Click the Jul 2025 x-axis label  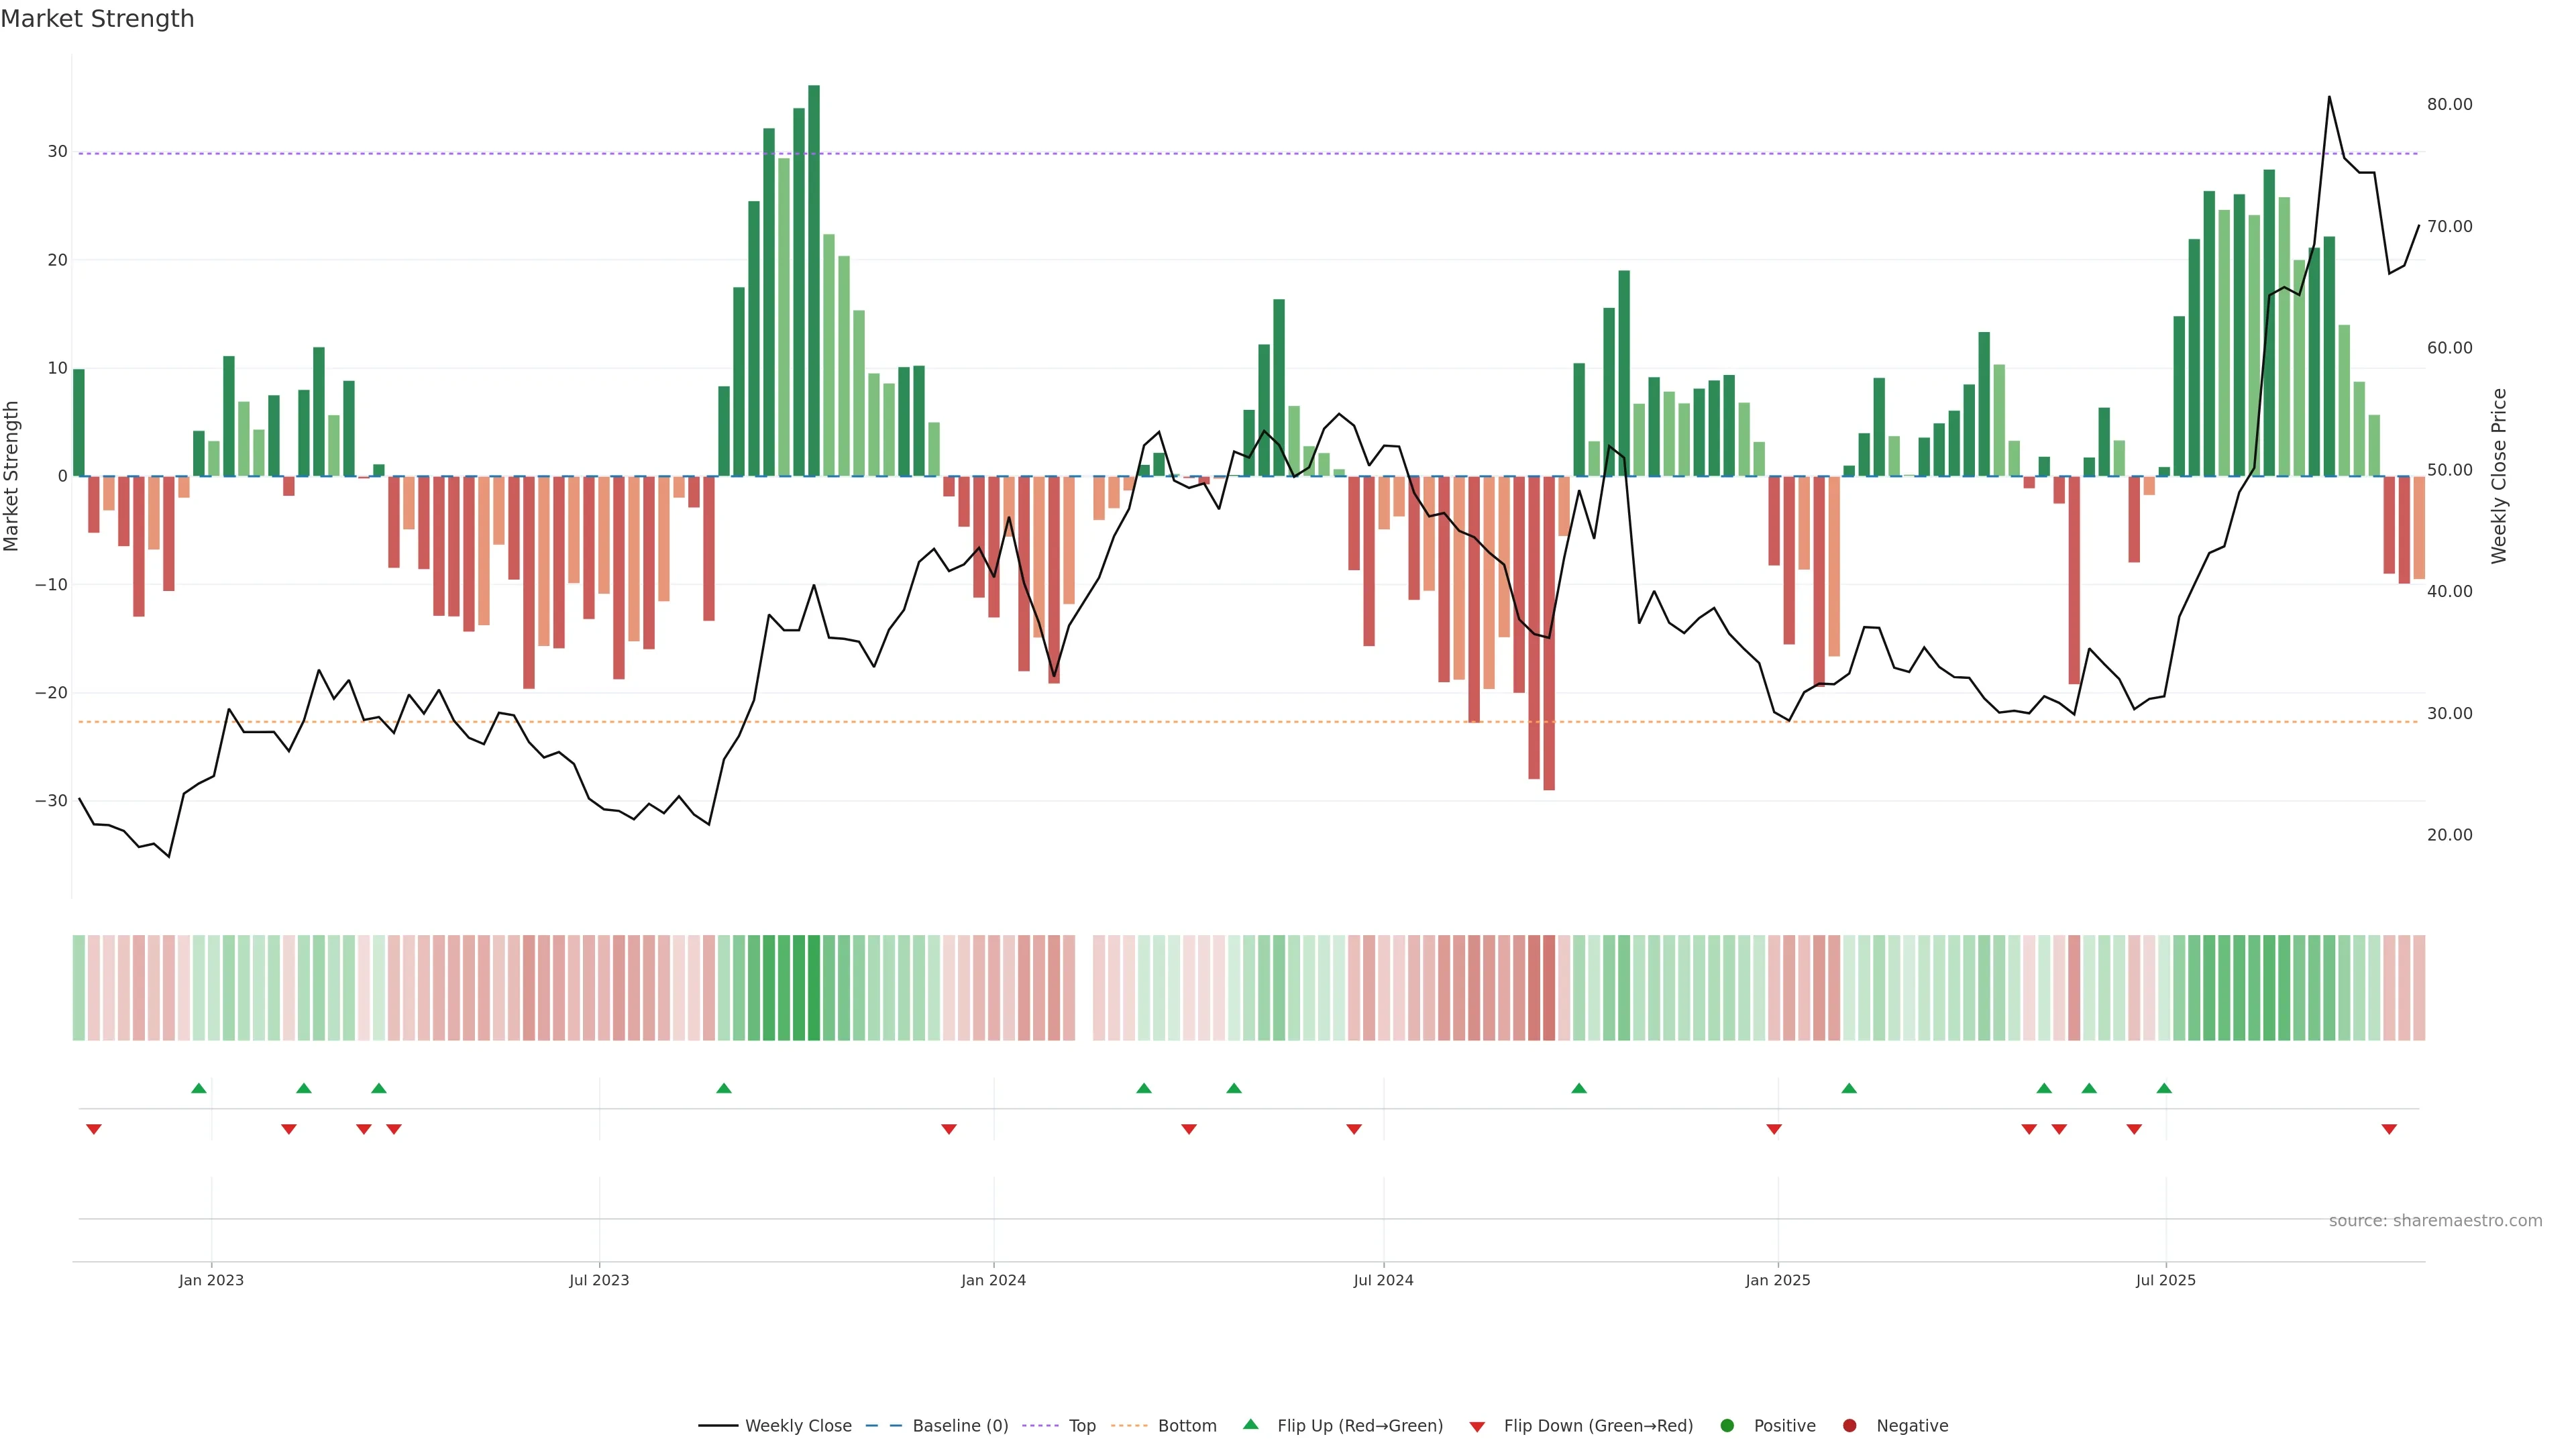coord(2165,1280)
